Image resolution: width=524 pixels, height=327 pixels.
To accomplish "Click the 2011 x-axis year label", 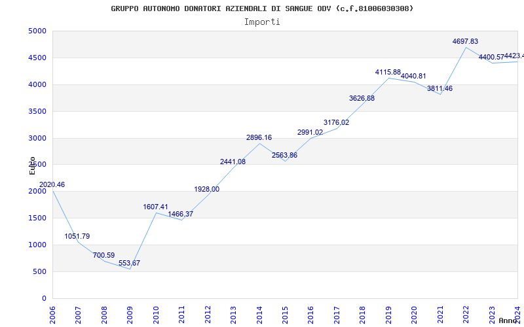I will coord(181,315).
